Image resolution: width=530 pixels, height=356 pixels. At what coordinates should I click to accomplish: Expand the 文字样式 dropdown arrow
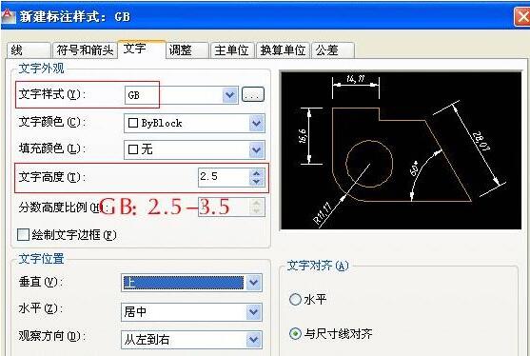[x=230, y=94]
